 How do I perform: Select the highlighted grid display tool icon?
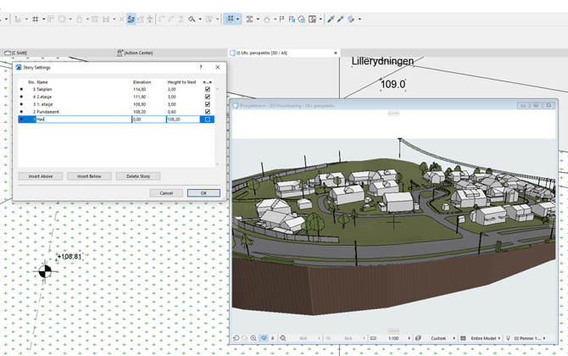[x=230, y=19]
